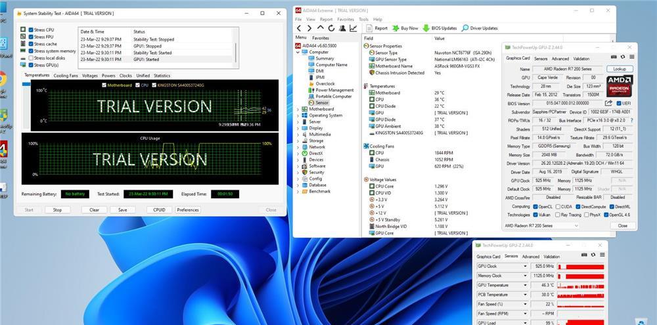Click the BIOS share/export icon in GPU-Z
This screenshot has height=325, width=657.
[x=608, y=103]
